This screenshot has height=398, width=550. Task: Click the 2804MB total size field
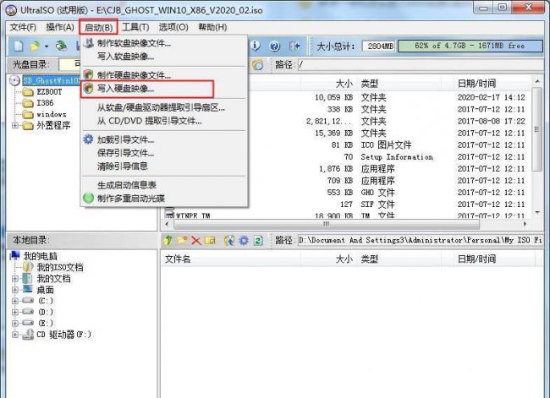378,46
